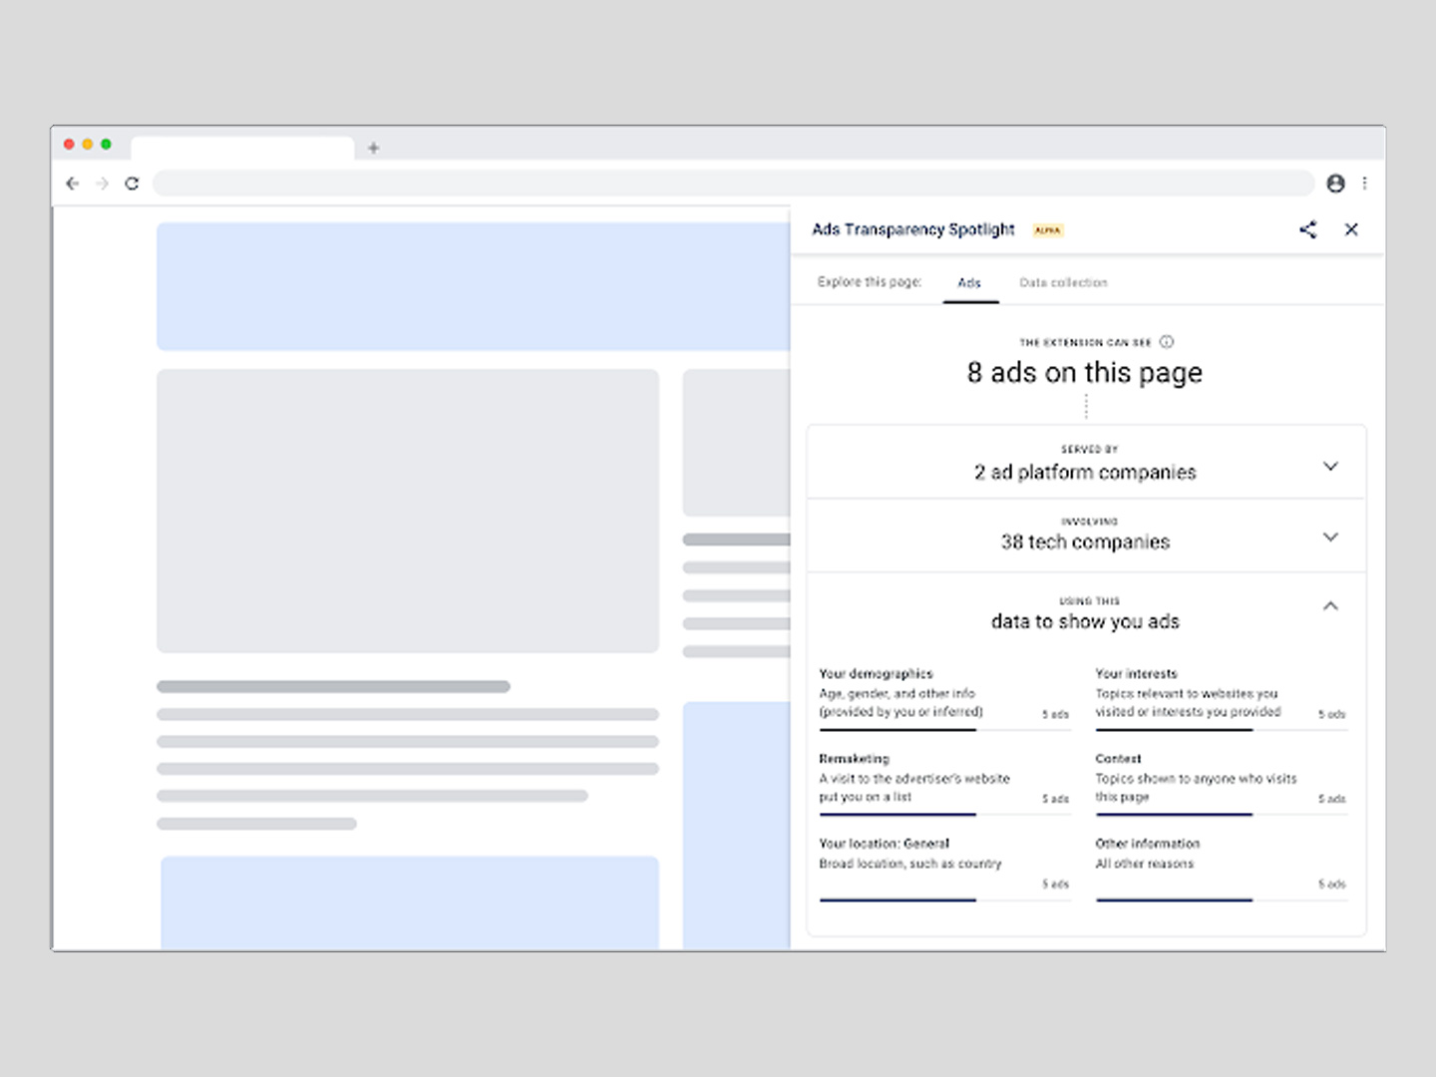
Task: Expand the ad platform companies section
Action: coord(1330,466)
